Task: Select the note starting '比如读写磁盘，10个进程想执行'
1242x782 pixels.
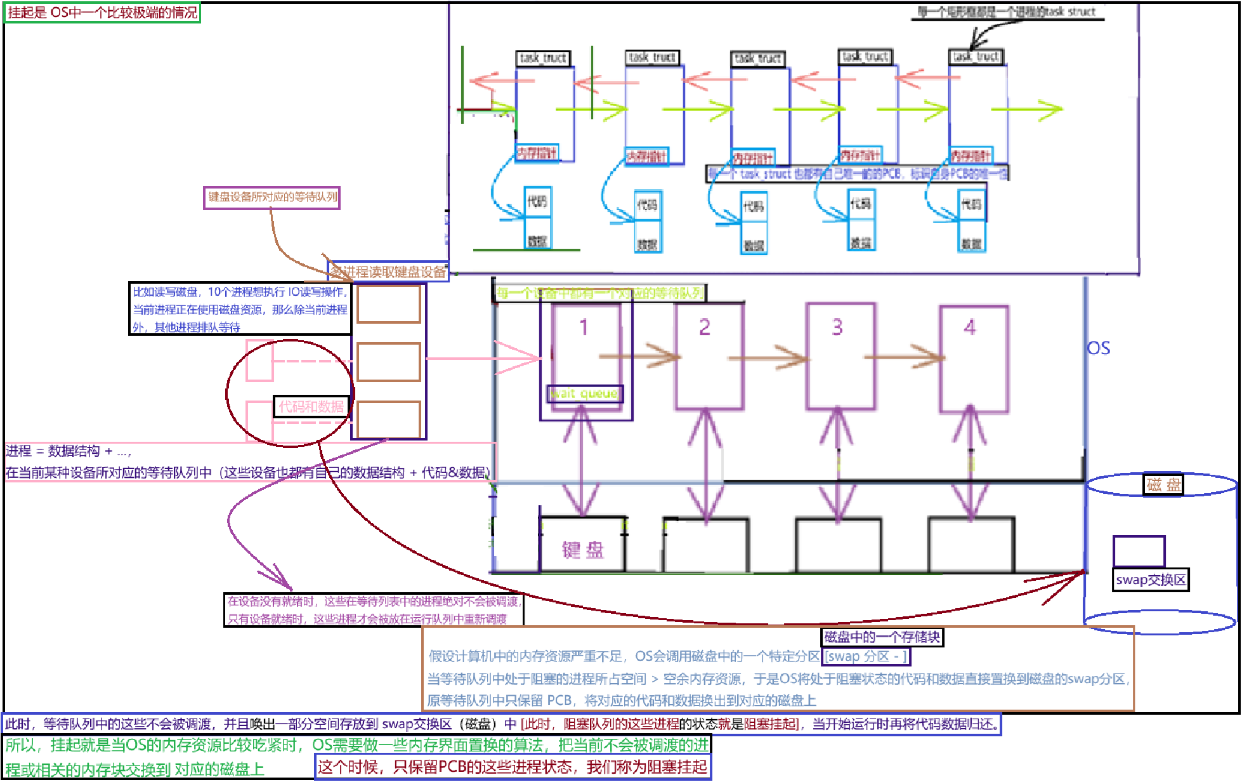Action: (240, 309)
